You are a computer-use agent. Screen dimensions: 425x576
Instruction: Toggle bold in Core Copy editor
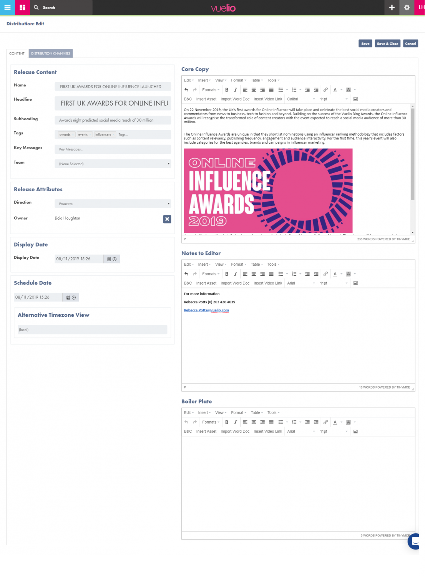pos(227,90)
